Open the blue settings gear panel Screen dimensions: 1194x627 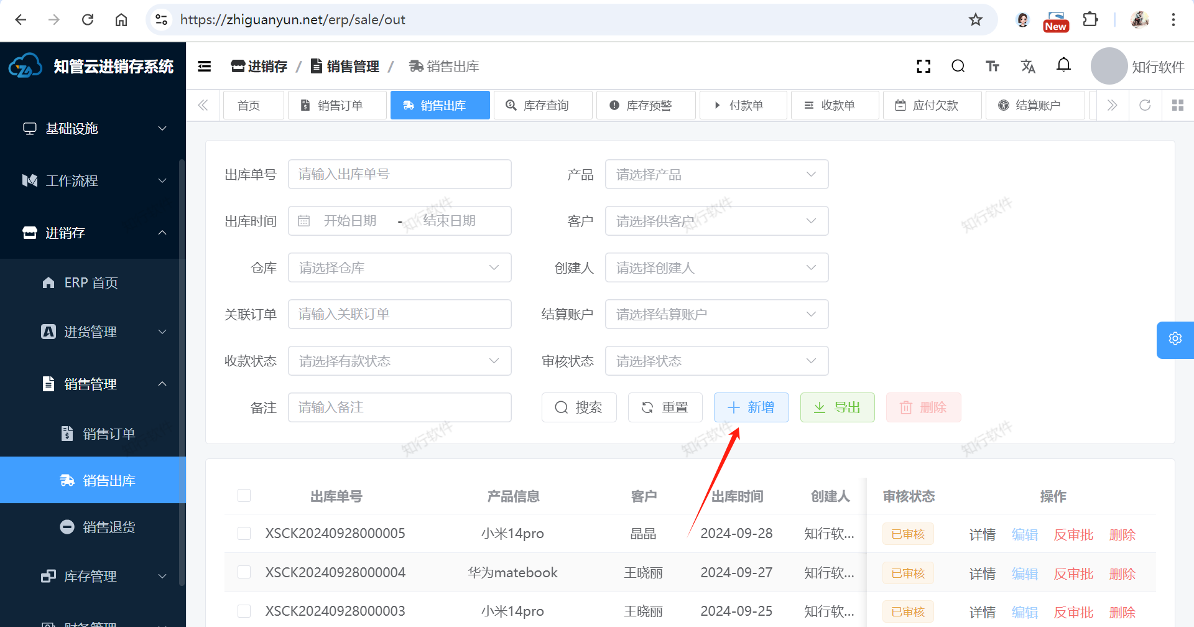pyautogui.click(x=1175, y=339)
